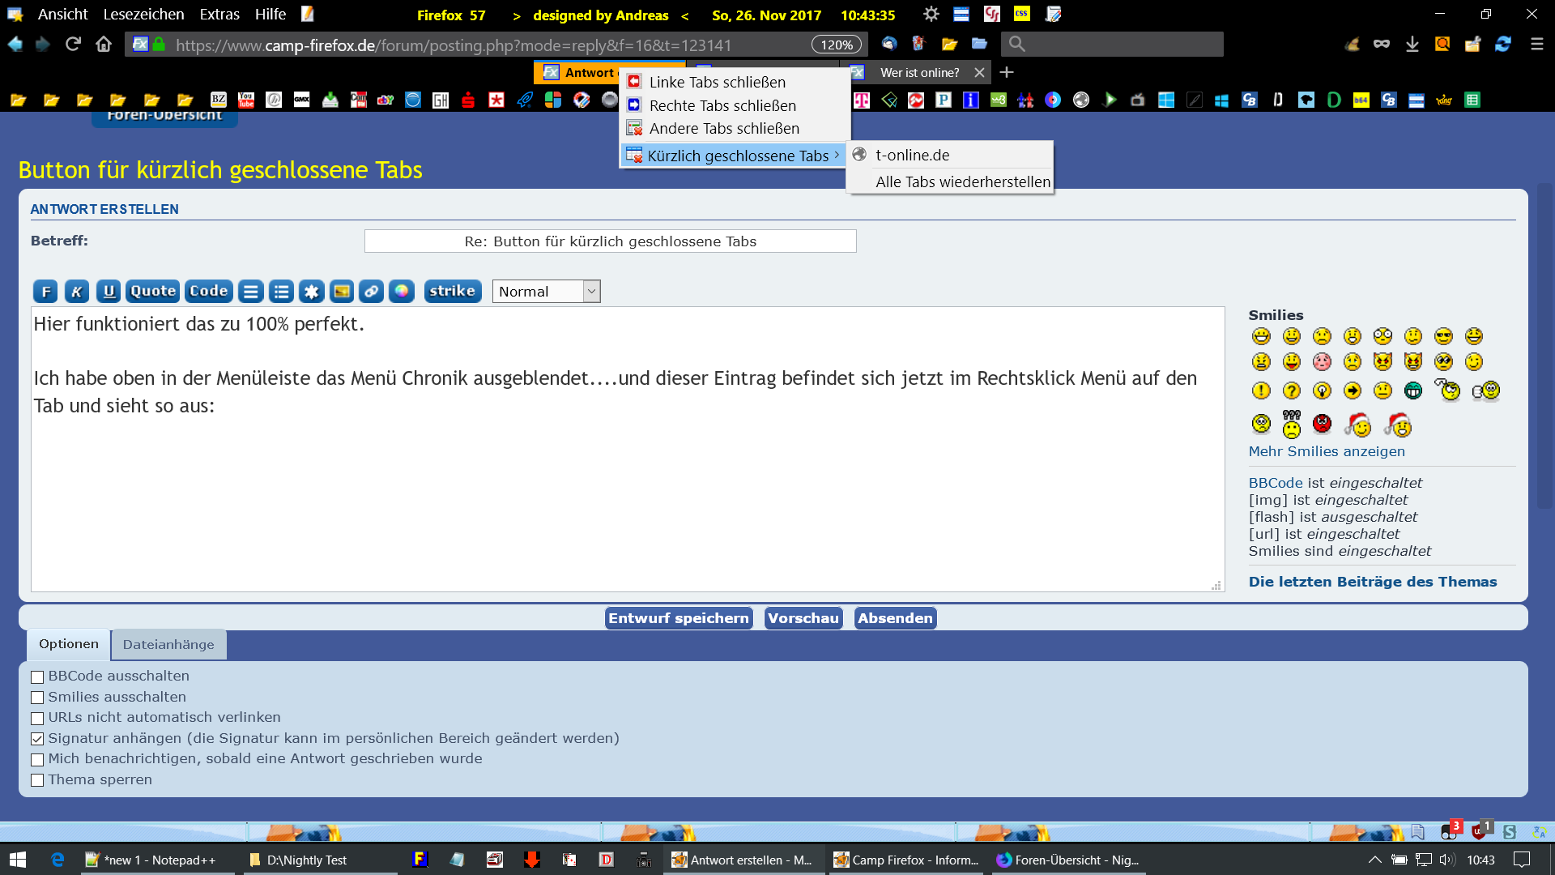The width and height of the screenshot is (1555, 875).
Task: Click the downloads arrow icon
Action: point(1412,45)
